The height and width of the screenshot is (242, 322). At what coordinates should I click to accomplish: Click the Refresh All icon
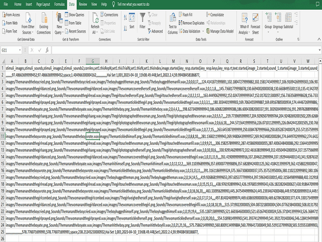(x=96, y=18)
